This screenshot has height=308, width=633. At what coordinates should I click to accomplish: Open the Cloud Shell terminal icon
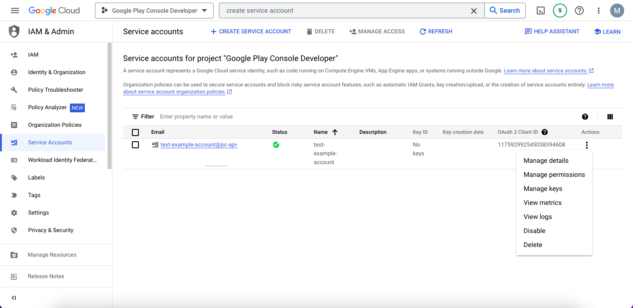tap(541, 11)
